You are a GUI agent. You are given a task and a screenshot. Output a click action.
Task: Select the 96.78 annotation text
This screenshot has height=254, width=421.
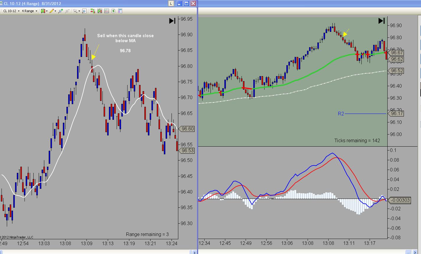125,50
